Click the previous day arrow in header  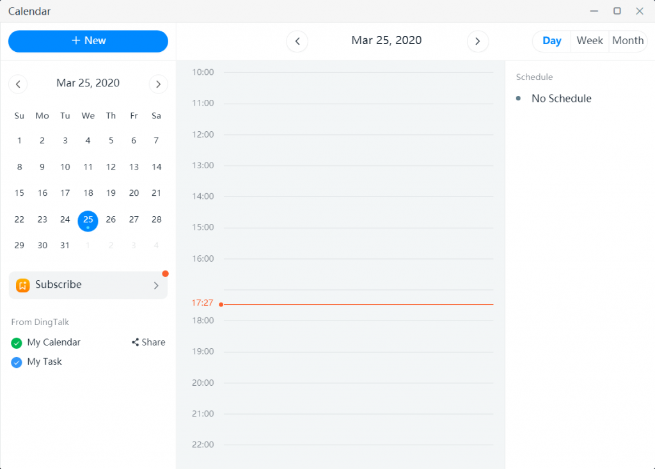[x=297, y=42]
